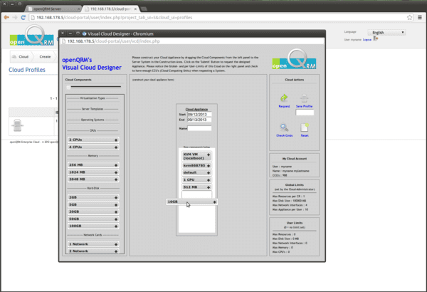Click the Save Profile link
427x292 pixels.
(x=304, y=106)
